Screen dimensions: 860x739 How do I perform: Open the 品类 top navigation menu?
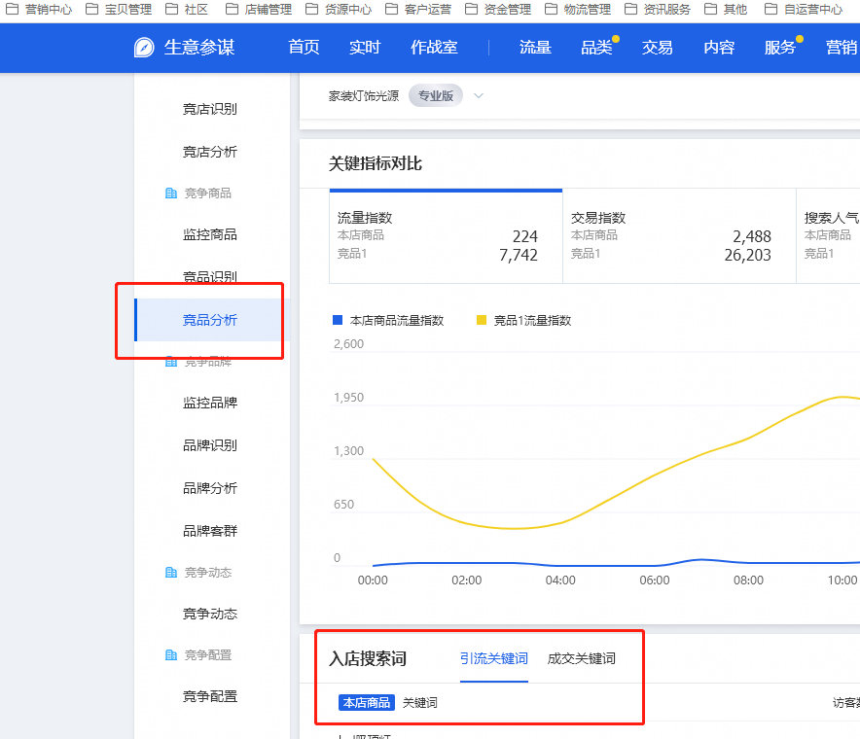coord(596,48)
